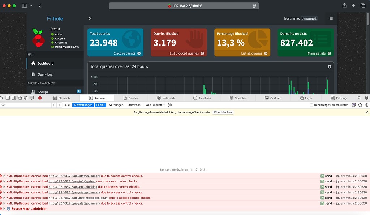Go back with Safari's back arrow

click(40, 6)
